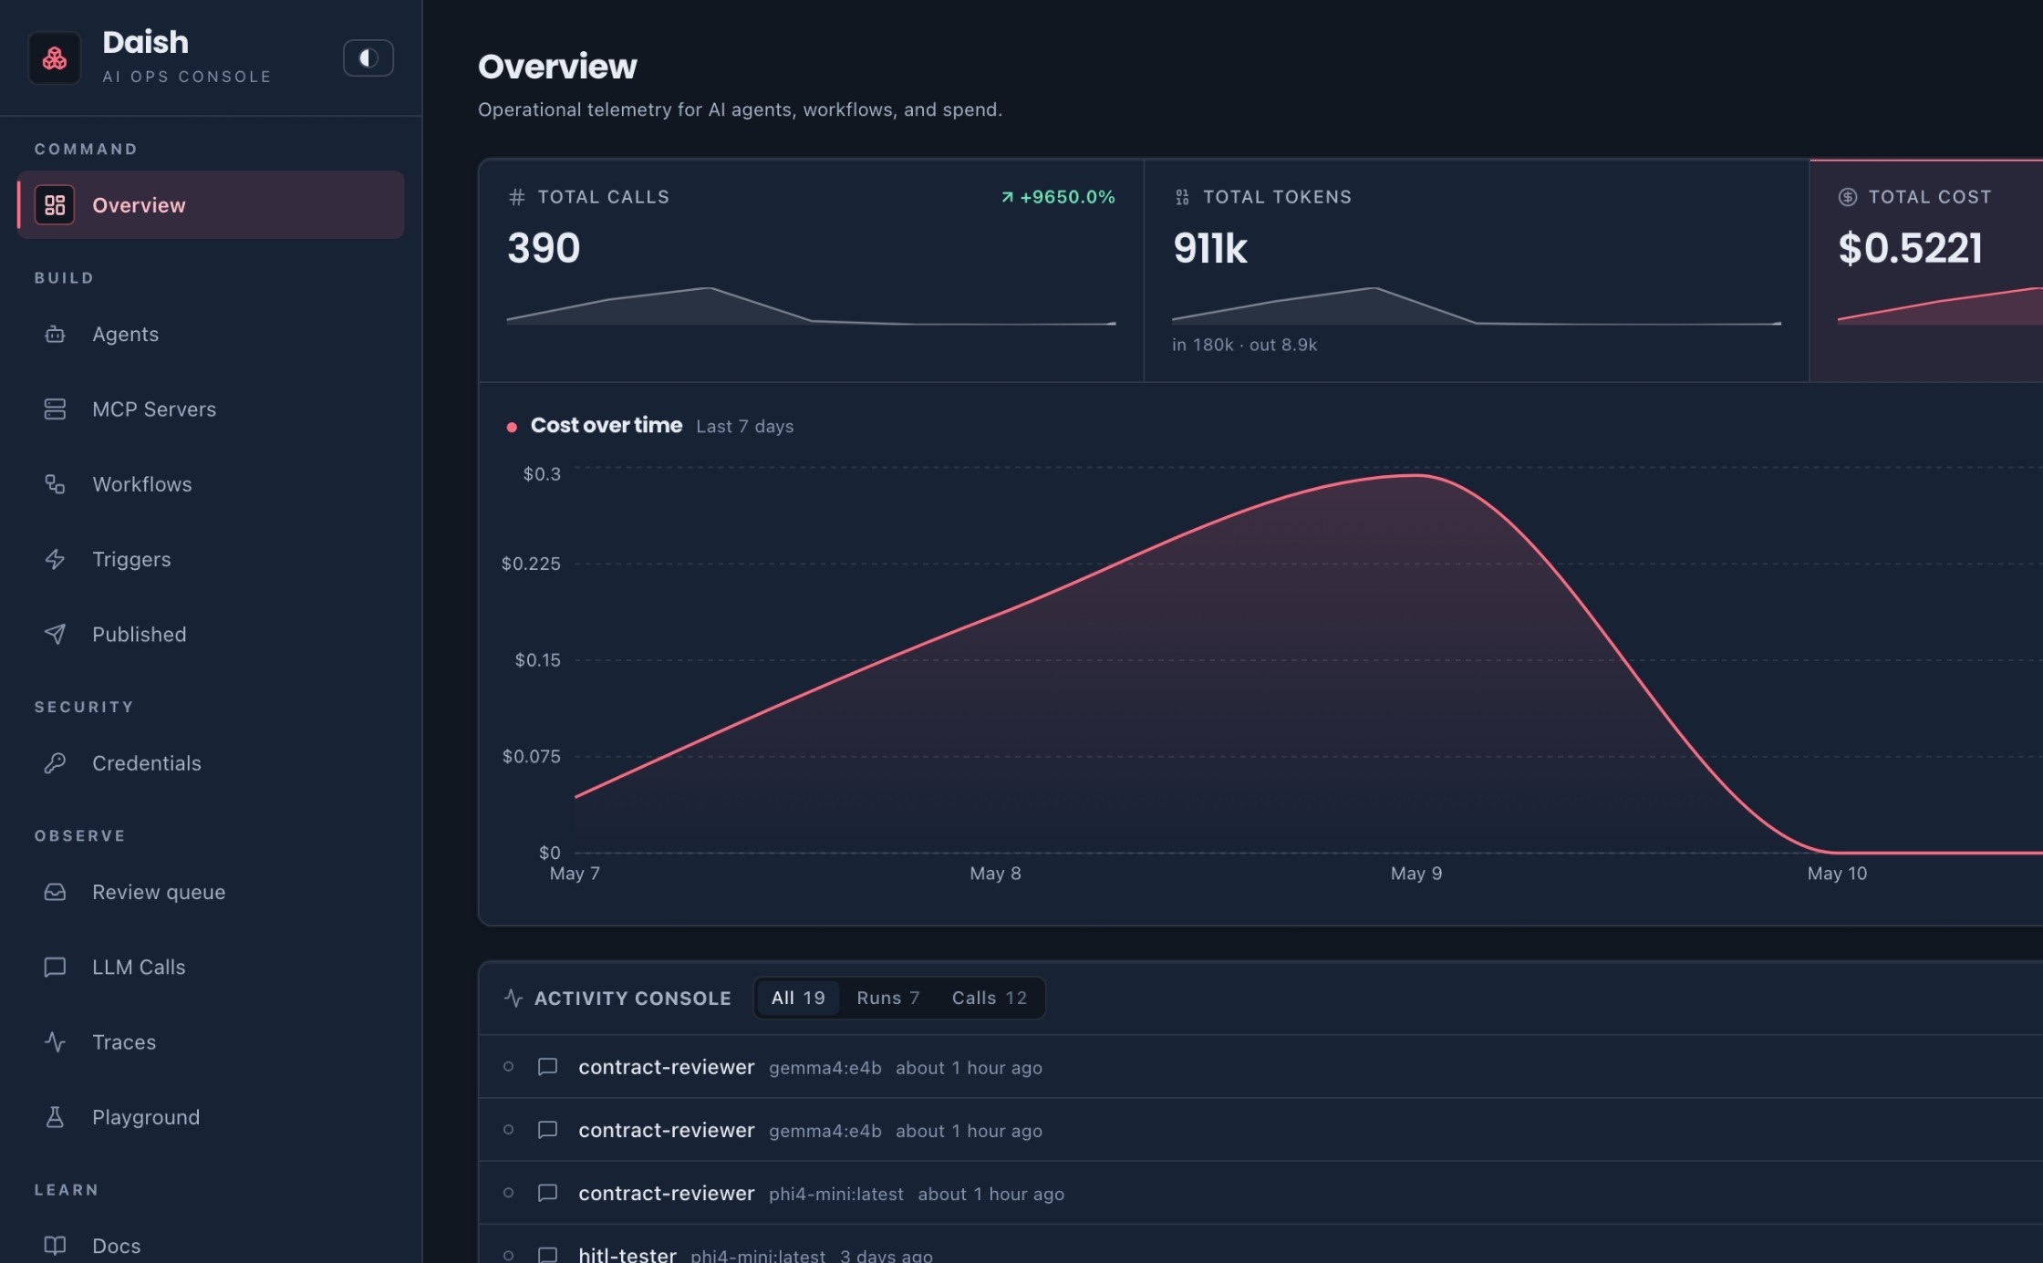
Task: Open Triggers via its lightning icon
Action: click(x=55, y=559)
